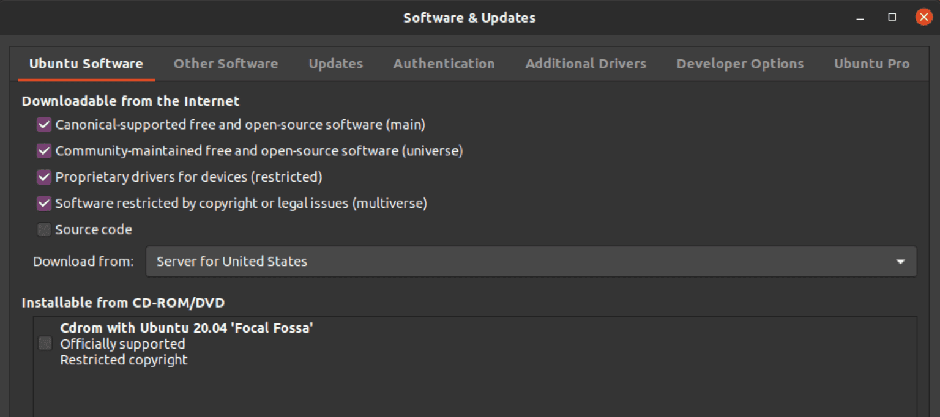Switch to the Other Software tab
This screenshot has width=940, height=417.
tap(226, 64)
